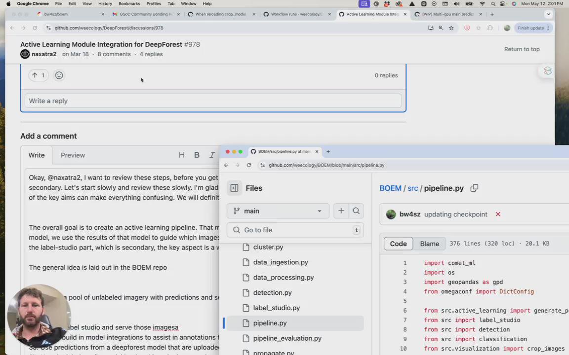Open volume control in menu bar
Screen dimensions: 569x355
[x=456, y=3]
